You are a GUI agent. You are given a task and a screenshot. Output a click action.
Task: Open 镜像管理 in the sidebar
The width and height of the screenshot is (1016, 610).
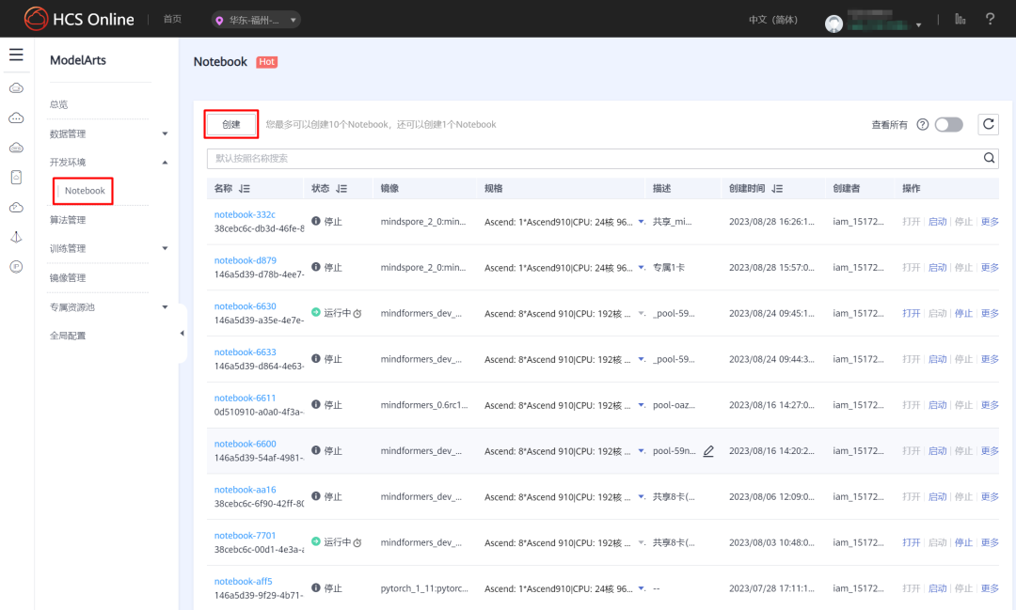point(68,278)
